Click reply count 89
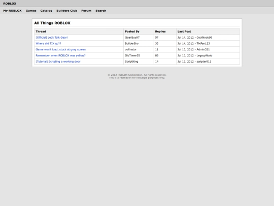274x206 pixels. pyautogui.click(x=157, y=55)
